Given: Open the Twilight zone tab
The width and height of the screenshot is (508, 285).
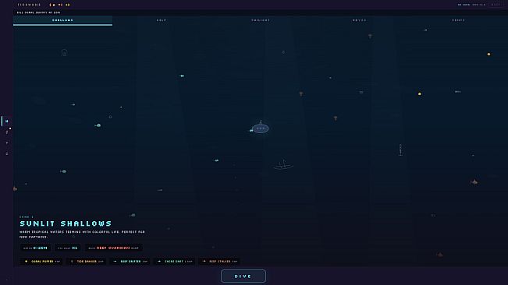Looking at the screenshot, I should pyautogui.click(x=261, y=20).
